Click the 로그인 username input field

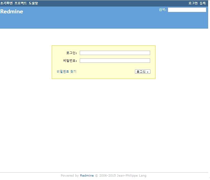pyautogui.click(x=115, y=53)
